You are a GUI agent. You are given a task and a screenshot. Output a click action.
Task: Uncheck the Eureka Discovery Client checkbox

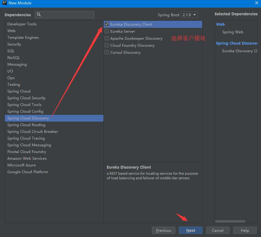(107, 24)
